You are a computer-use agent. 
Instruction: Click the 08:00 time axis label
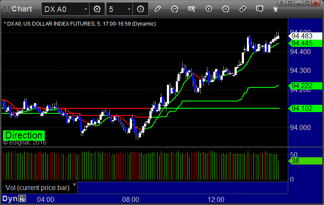pos(131,199)
